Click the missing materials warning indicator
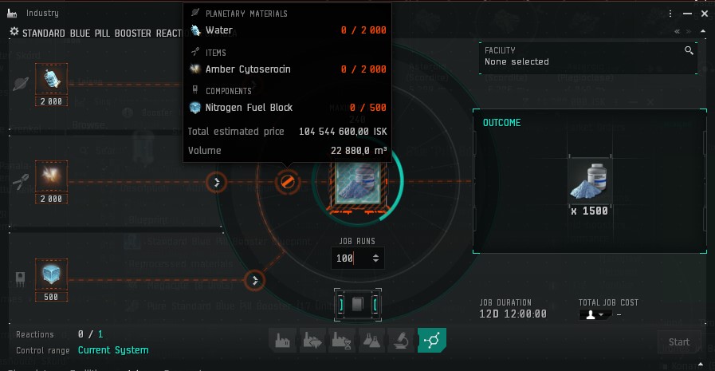The image size is (715, 371). [287, 182]
